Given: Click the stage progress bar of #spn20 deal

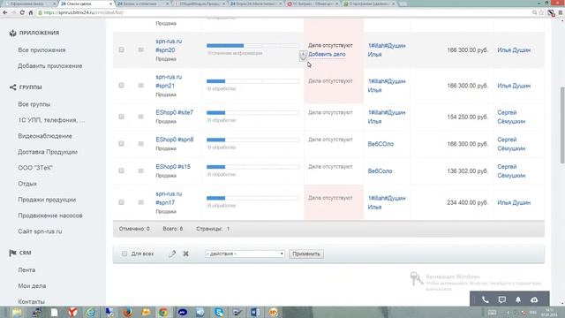Looking at the screenshot, I should point(253,45).
